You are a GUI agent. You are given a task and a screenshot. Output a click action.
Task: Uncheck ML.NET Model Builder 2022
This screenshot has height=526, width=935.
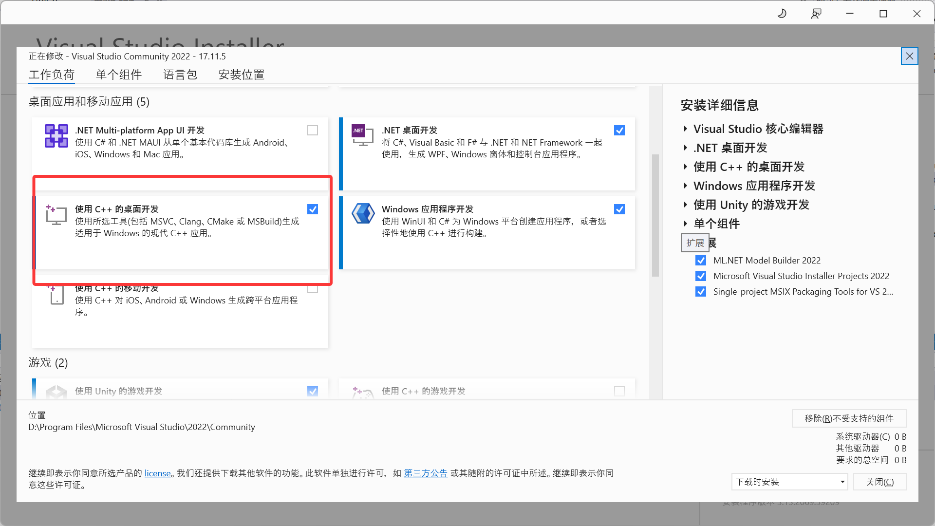tap(701, 260)
